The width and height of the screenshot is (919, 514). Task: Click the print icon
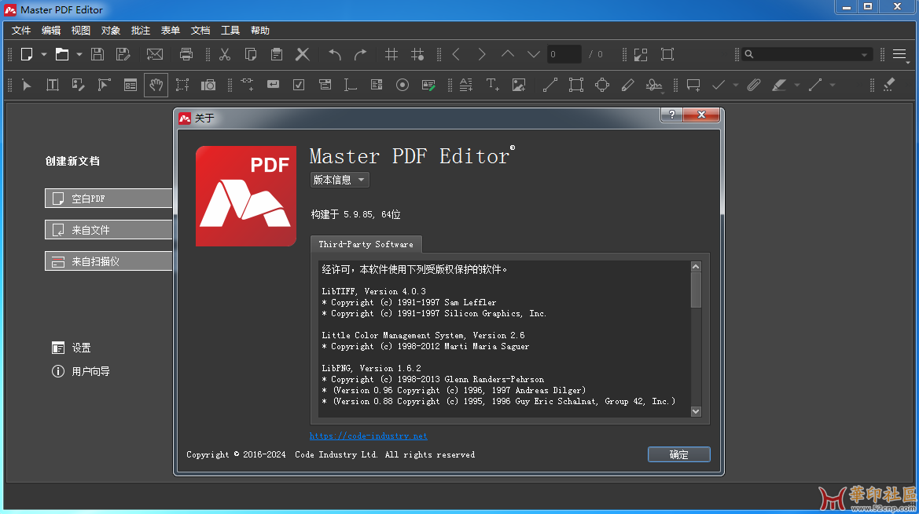tap(186, 54)
